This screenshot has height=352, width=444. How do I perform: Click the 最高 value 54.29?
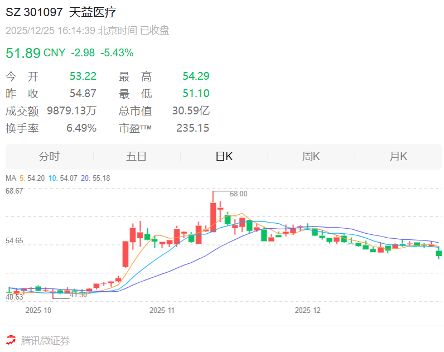(196, 76)
